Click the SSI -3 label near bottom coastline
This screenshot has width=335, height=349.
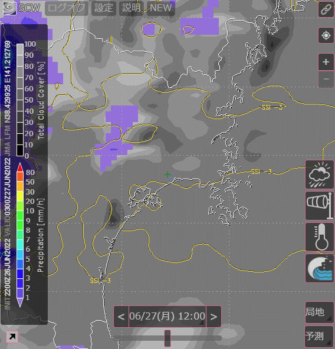(x=100, y=281)
